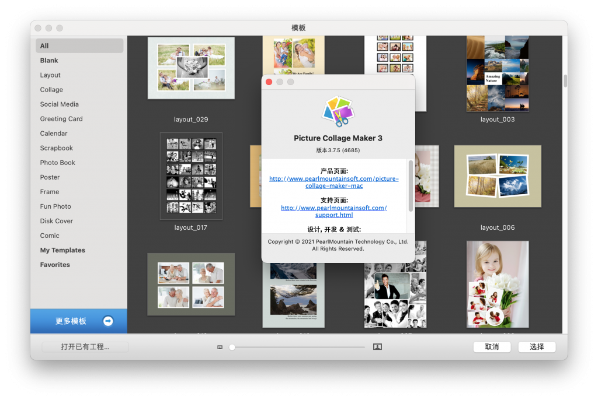598x400 pixels.
Task: Select the four elderly couple photos template
Action: (x=191, y=284)
